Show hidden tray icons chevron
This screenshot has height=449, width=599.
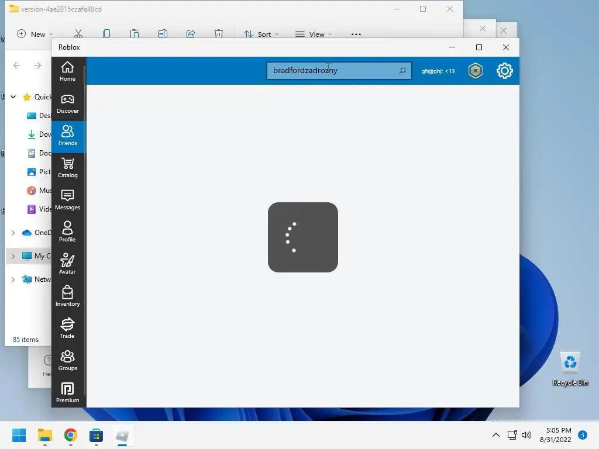coord(495,435)
